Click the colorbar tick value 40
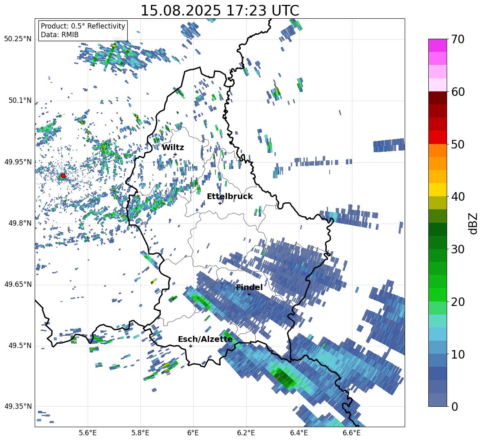Image resolution: width=483 pixels, height=441 pixels. tap(458, 197)
